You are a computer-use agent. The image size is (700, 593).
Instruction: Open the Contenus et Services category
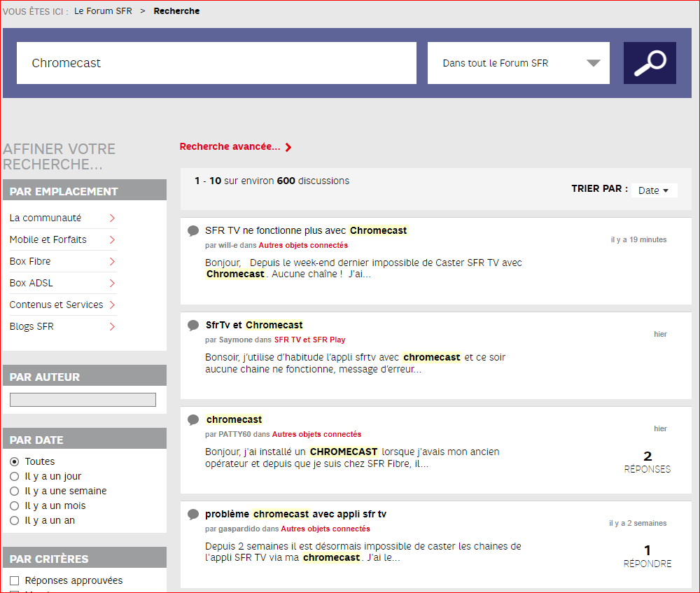[56, 305]
